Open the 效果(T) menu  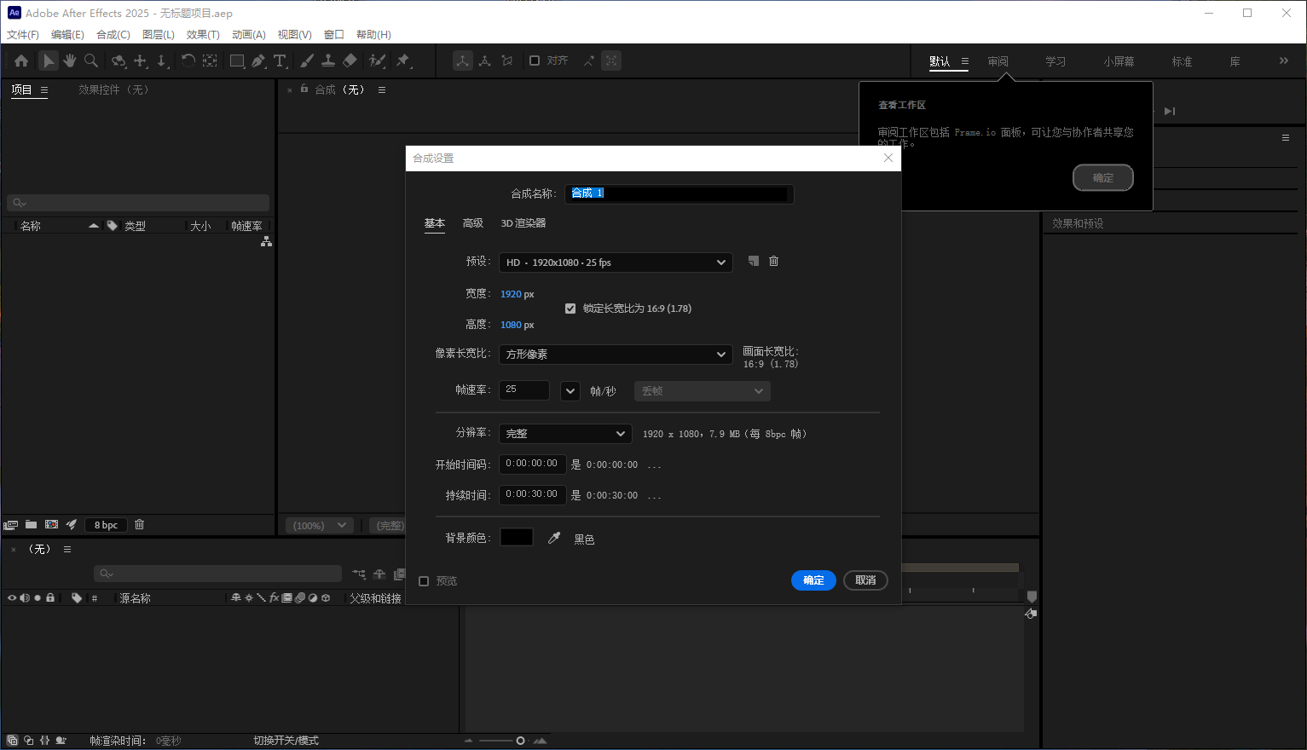click(x=203, y=35)
